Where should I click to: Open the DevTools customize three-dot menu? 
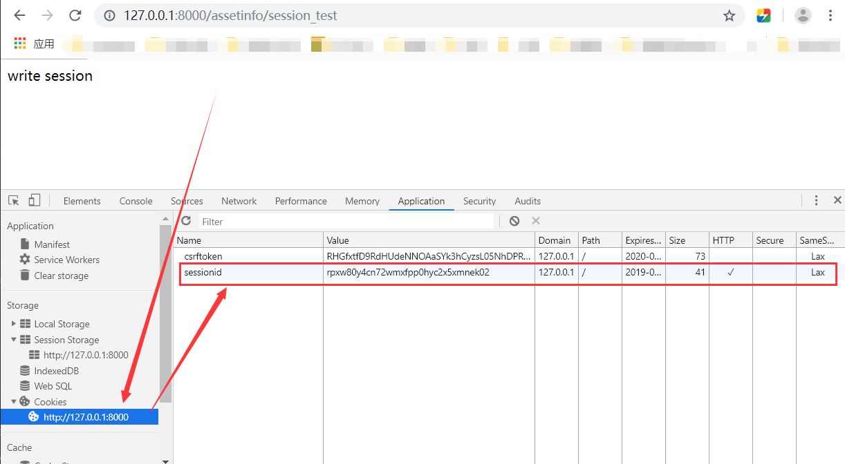[816, 200]
